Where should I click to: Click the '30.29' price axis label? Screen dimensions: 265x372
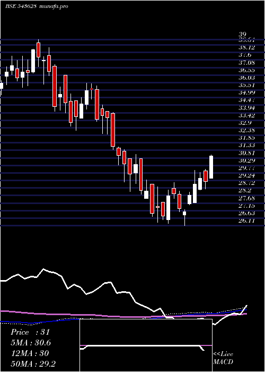click(x=247, y=160)
